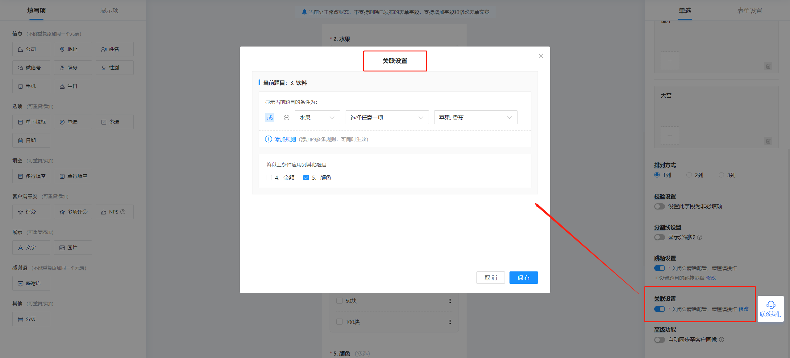Click 修改 link under 关联设置

point(743,309)
